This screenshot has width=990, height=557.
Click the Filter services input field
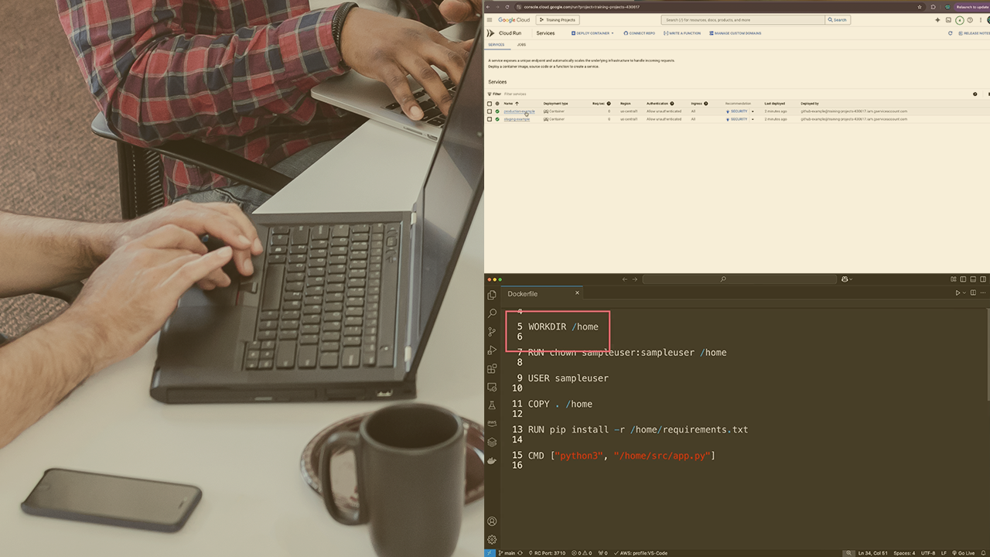pos(541,94)
